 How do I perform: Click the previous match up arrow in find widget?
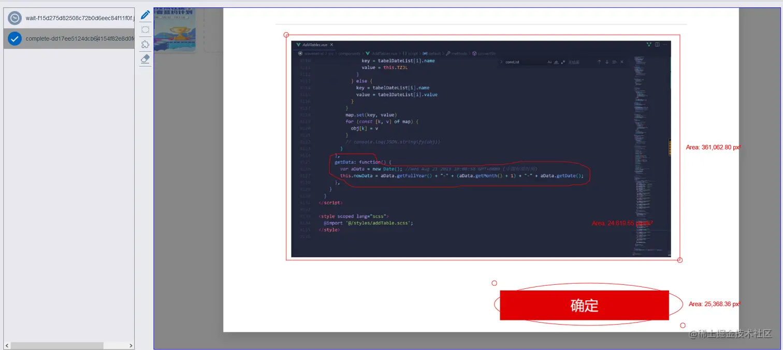(x=599, y=62)
